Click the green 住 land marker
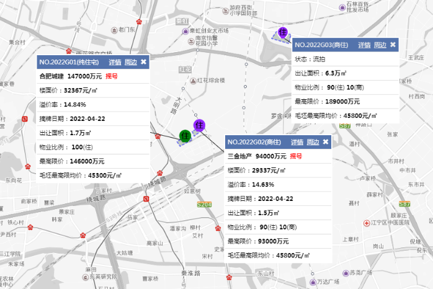433x289 pixels. [x=184, y=135]
